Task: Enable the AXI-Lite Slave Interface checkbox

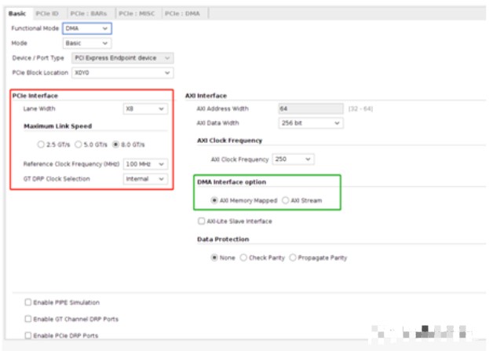Action: click(201, 221)
